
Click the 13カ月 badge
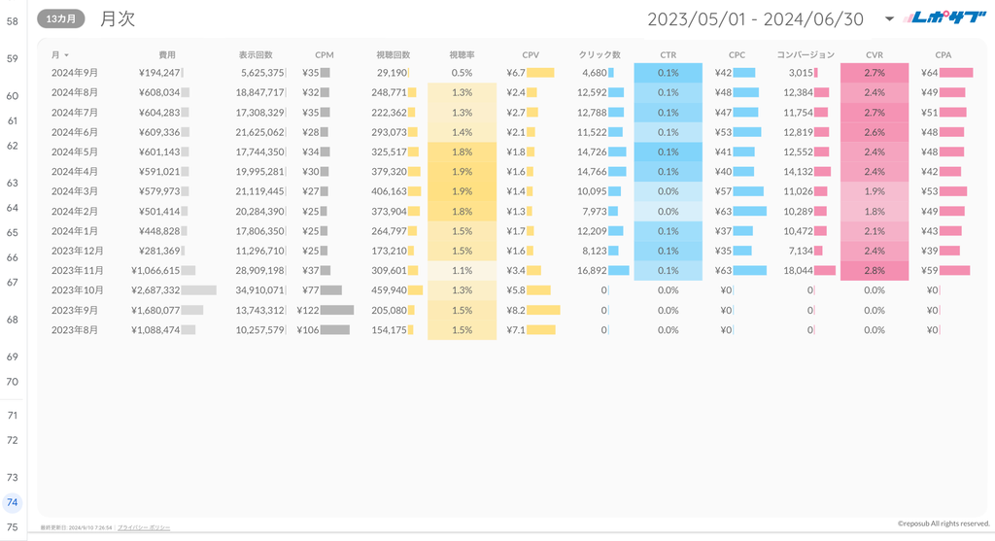62,18
